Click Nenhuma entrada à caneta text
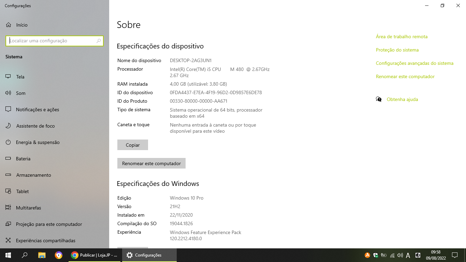The height and width of the screenshot is (262, 466). (x=213, y=128)
